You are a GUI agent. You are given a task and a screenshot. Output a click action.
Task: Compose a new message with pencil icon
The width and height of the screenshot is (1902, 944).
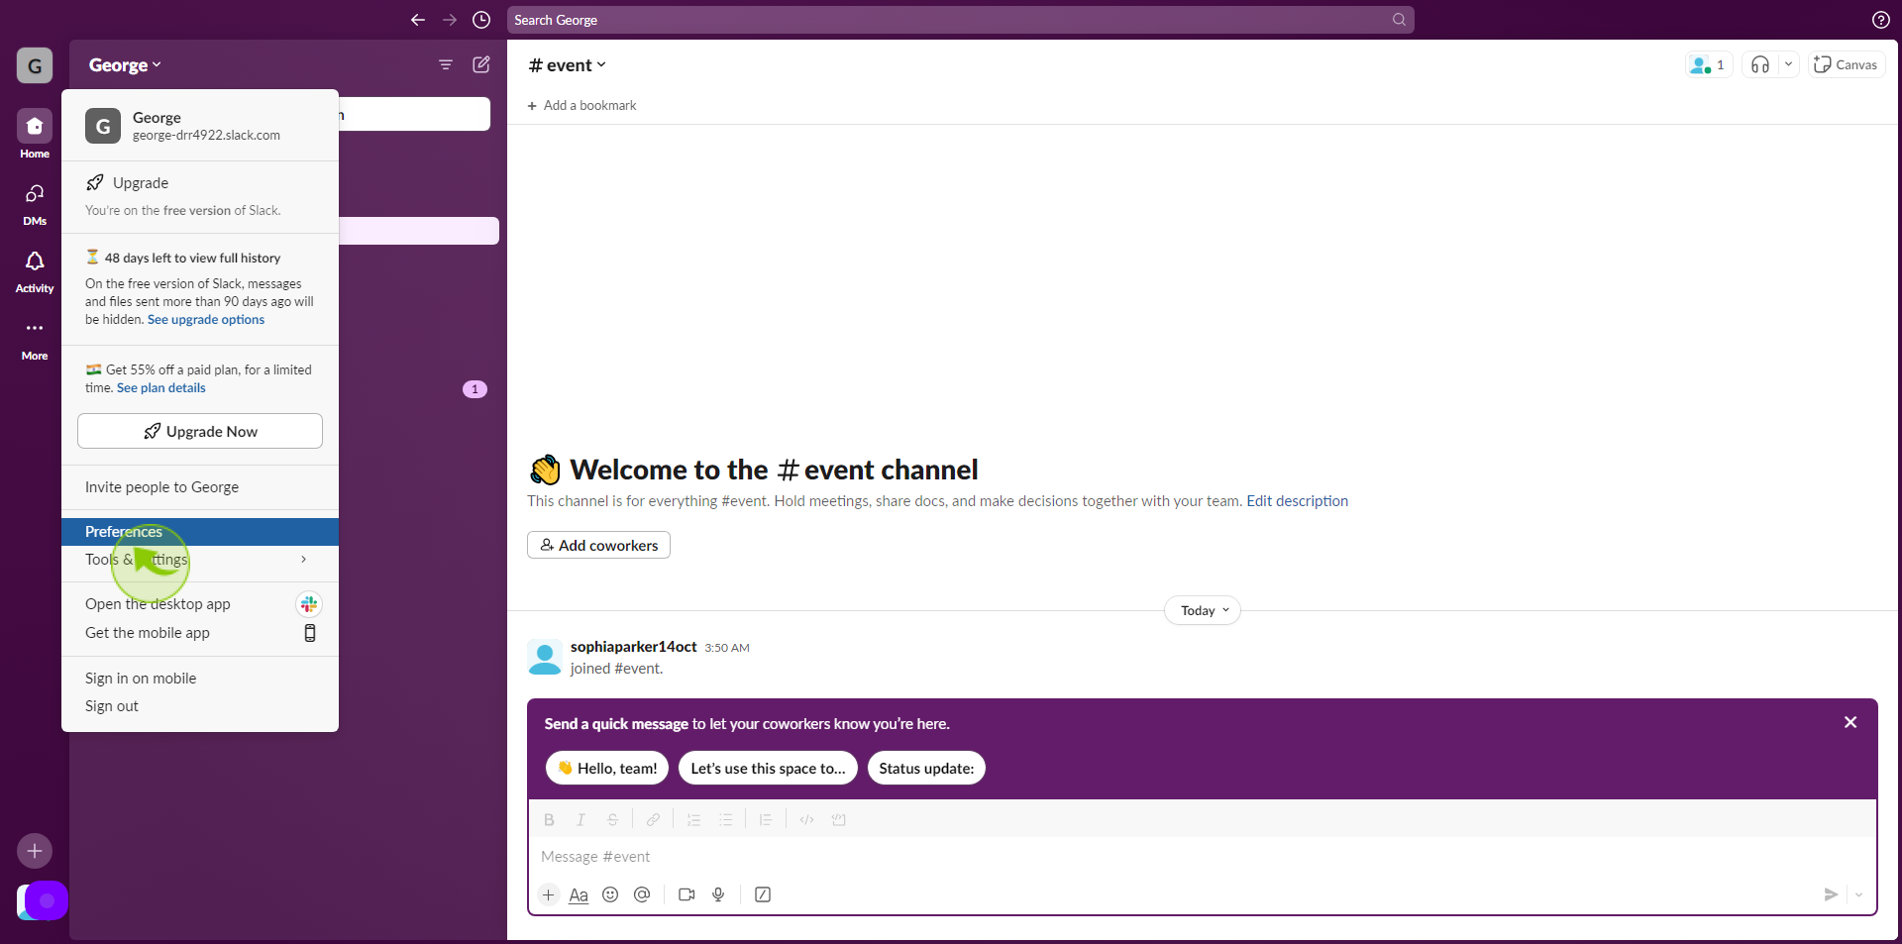[481, 64]
